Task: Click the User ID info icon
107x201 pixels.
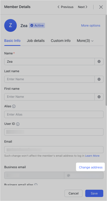Action: point(18,124)
